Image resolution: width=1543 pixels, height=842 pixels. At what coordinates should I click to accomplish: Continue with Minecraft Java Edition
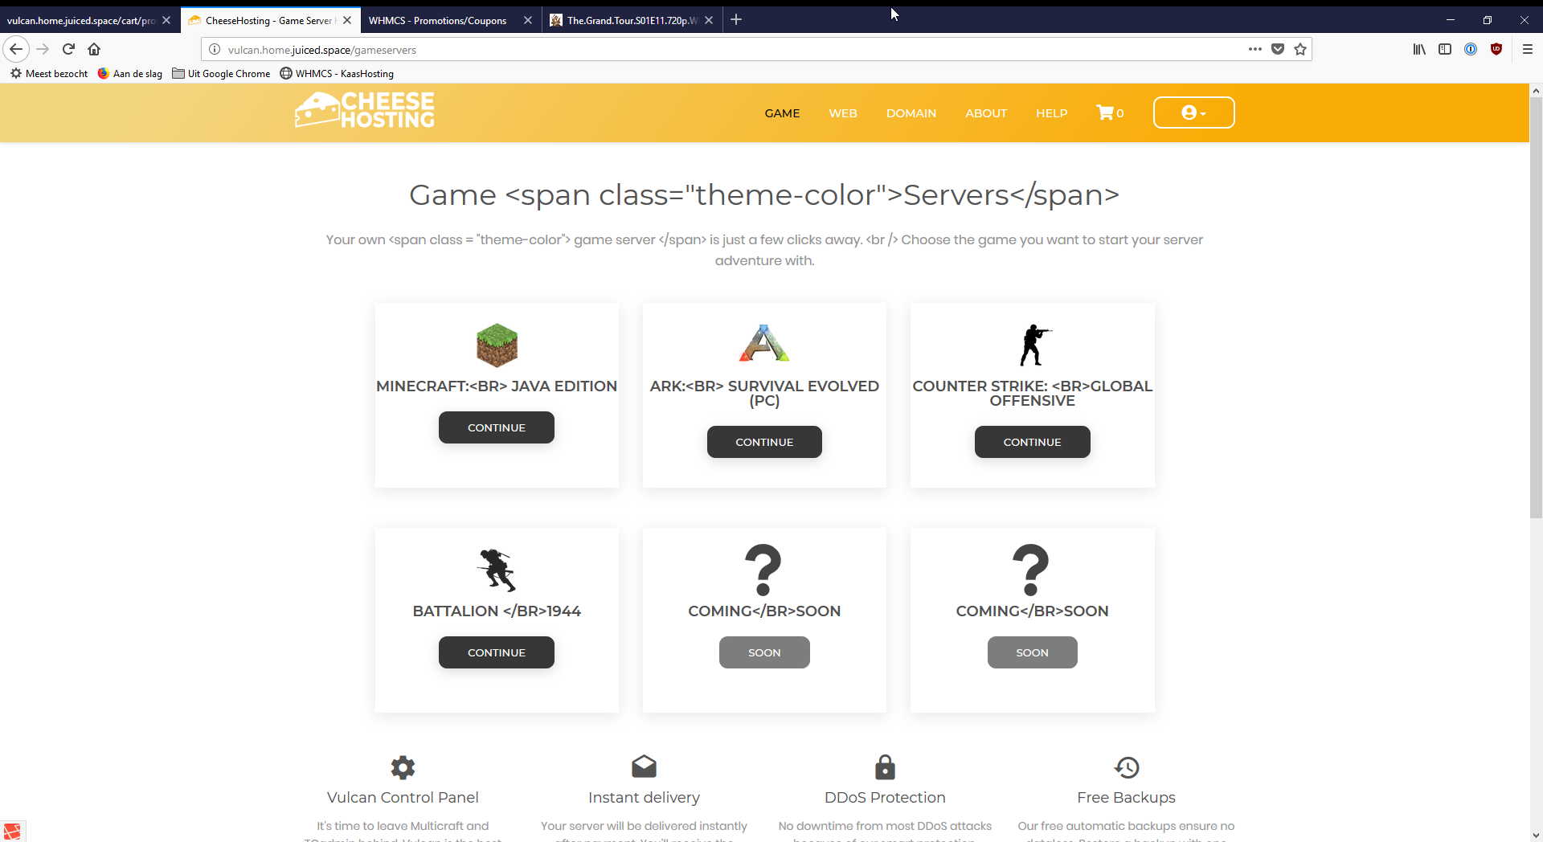[496, 428]
